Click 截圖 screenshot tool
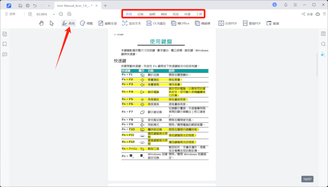 tap(273, 23)
